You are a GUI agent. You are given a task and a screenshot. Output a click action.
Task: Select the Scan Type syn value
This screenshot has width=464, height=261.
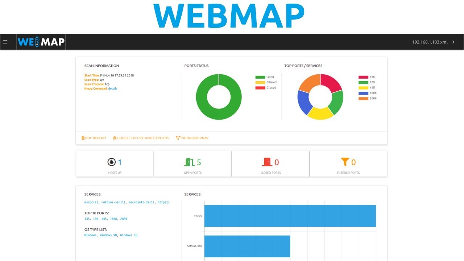coord(102,80)
